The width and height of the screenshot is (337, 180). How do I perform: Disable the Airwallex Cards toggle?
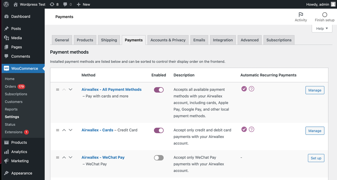[159, 130]
